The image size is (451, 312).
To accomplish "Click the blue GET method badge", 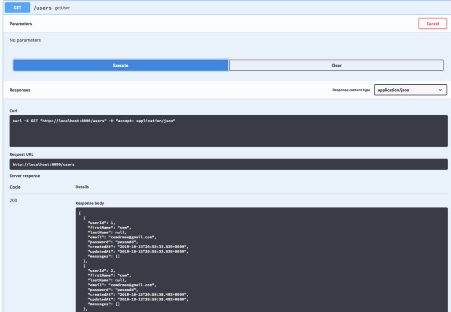I will (x=17, y=8).
